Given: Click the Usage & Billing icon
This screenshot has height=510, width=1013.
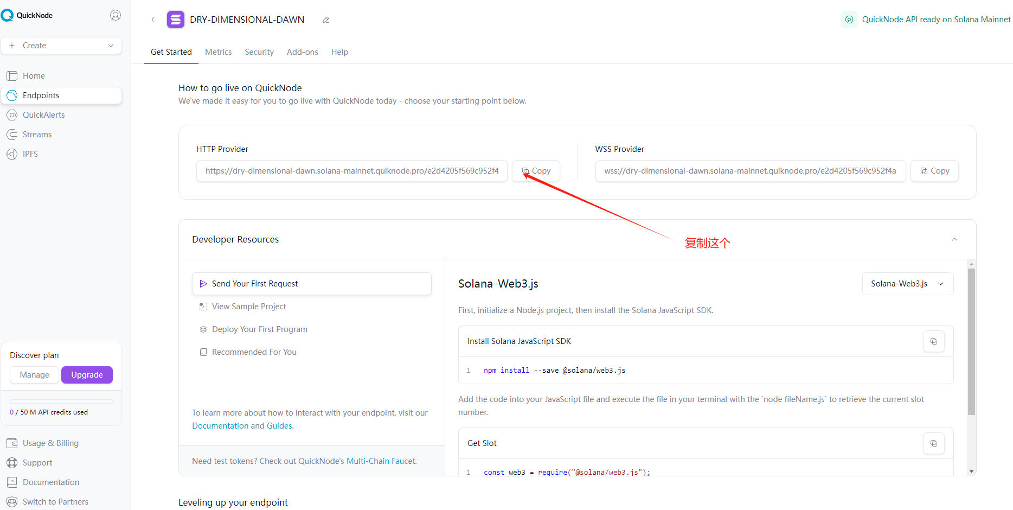Looking at the screenshot, I should [x=12, y=443].
